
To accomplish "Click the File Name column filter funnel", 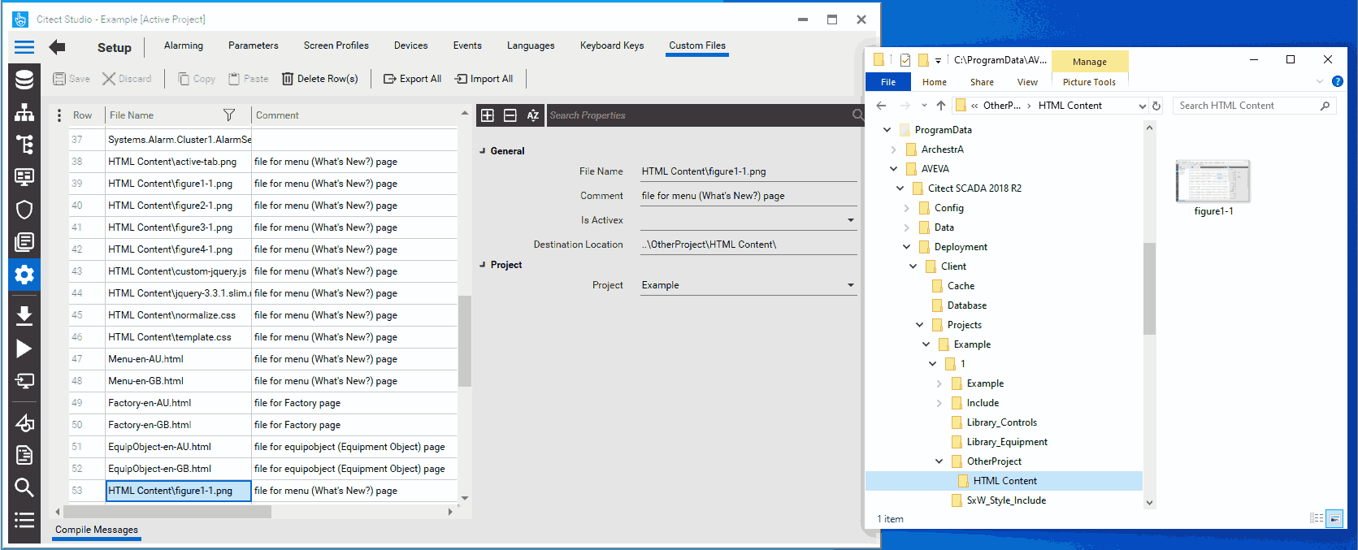I will 229,115.
